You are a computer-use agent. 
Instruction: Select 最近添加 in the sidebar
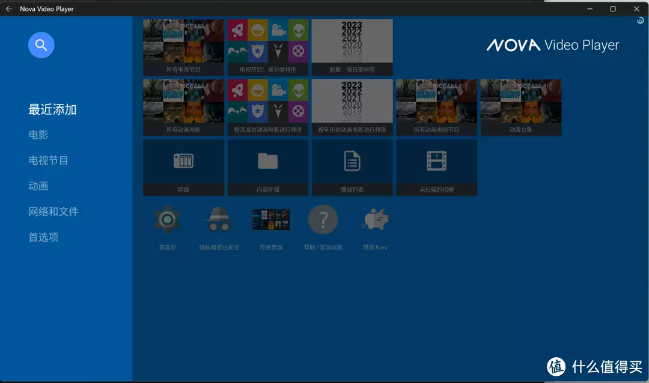[x=52, y=109]
